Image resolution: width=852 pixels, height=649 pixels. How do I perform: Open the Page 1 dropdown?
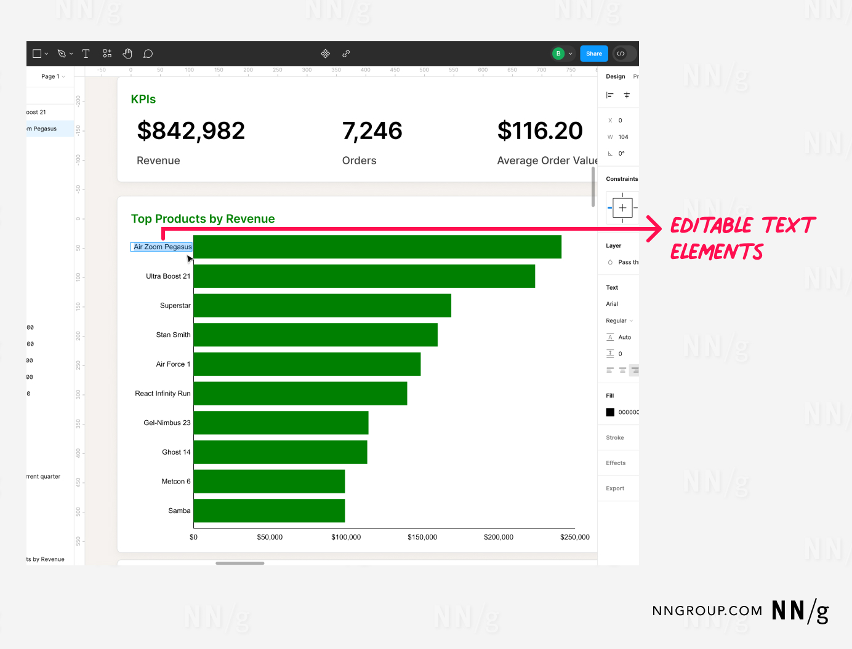pos(53,77)
